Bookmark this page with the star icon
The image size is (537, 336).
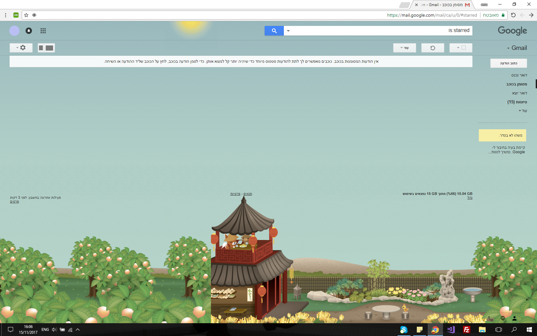tap(26, 15)
